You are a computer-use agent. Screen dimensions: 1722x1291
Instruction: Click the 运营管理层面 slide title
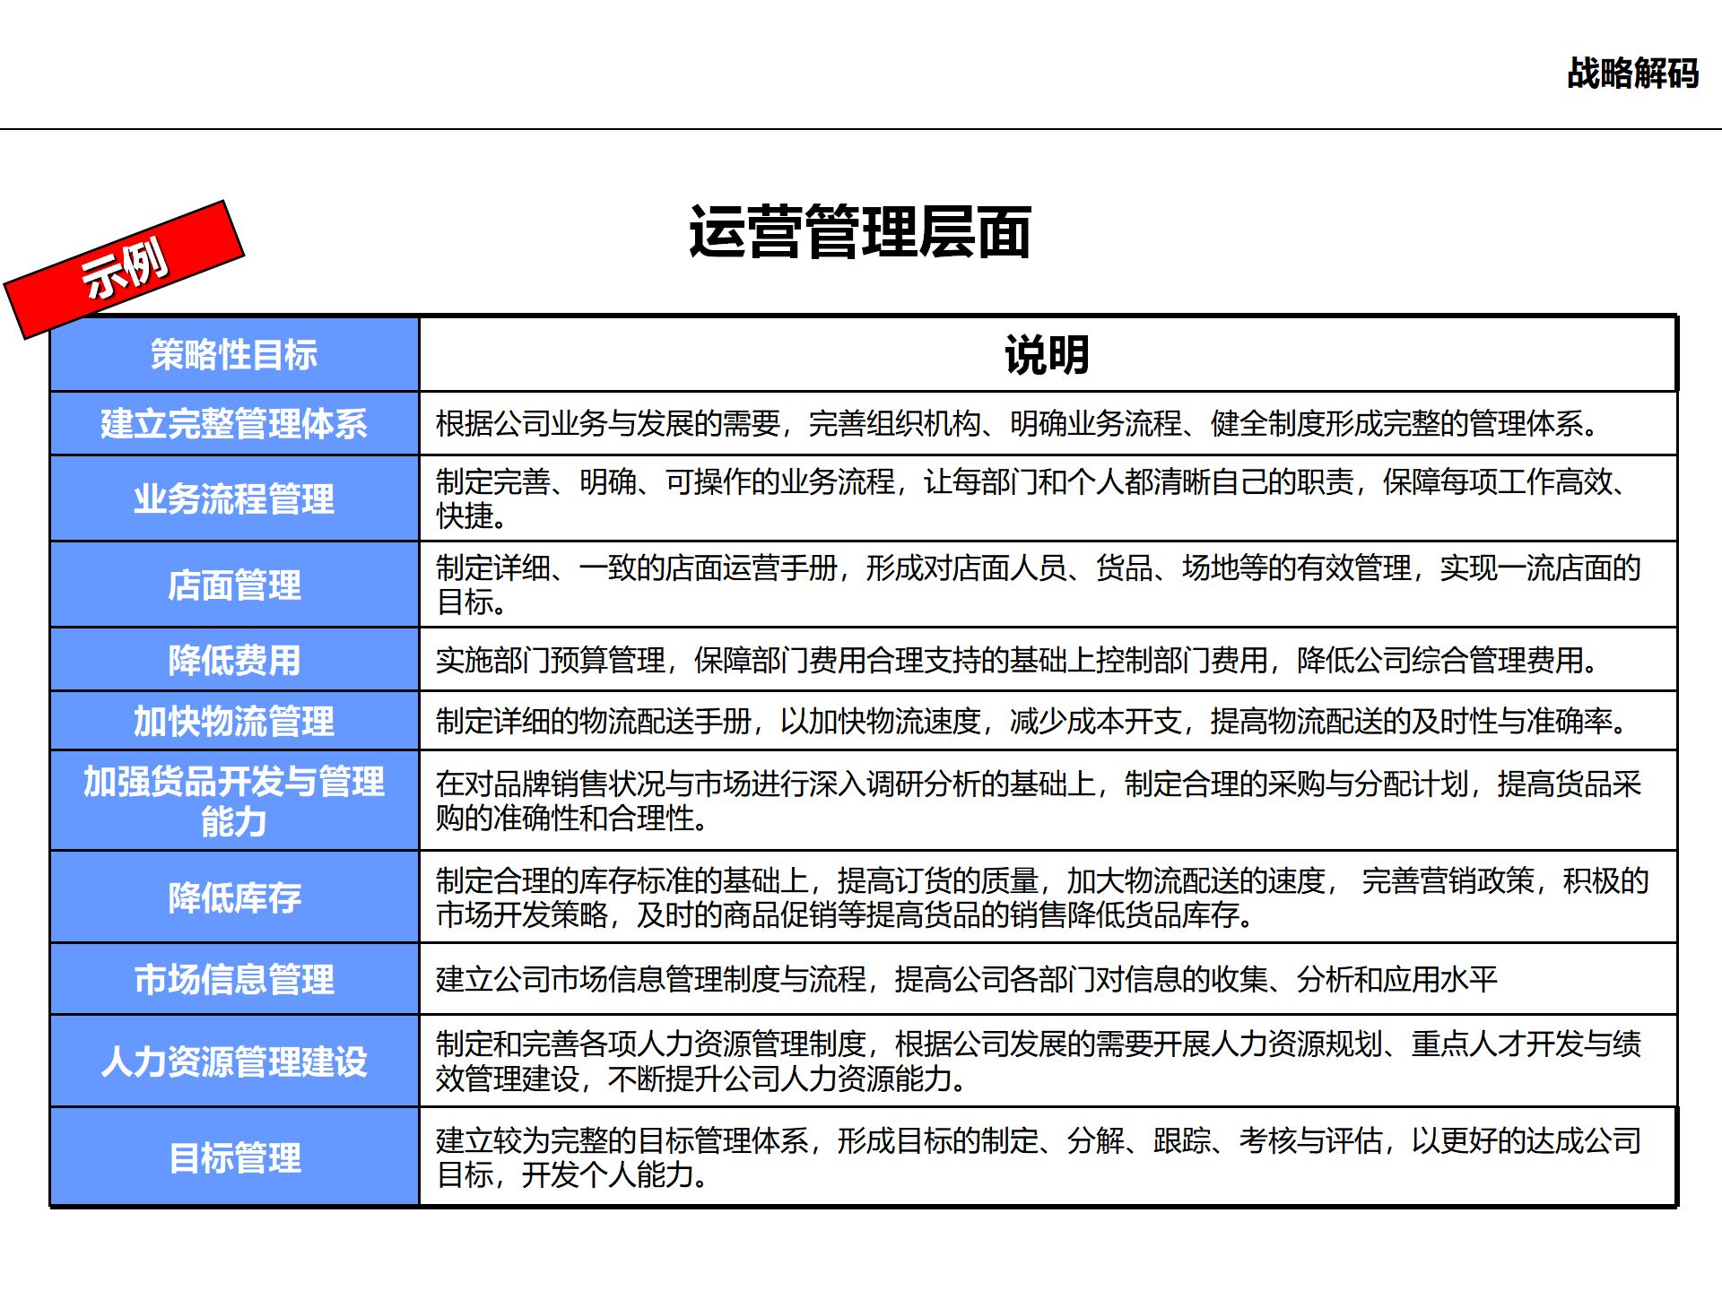pos(859,232)
